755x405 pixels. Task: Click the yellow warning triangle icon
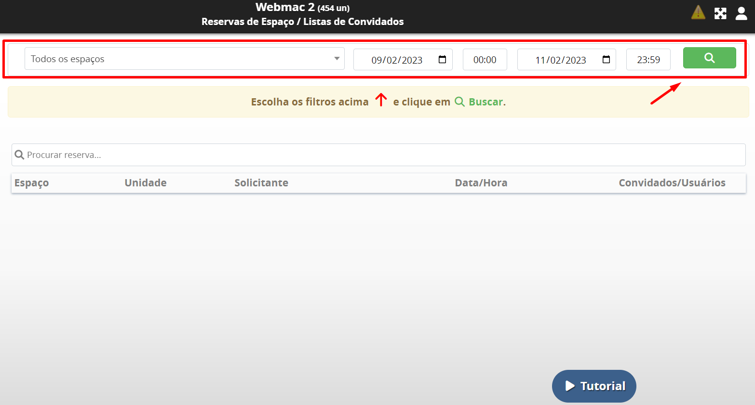[x=698, y=13]
